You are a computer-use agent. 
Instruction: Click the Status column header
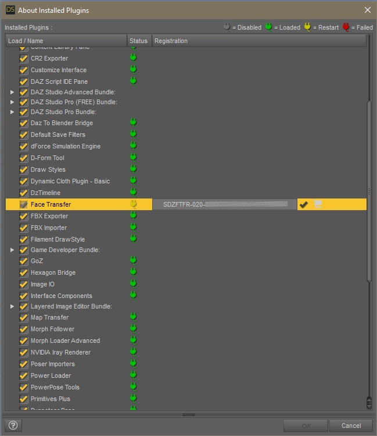pos(139,41)
